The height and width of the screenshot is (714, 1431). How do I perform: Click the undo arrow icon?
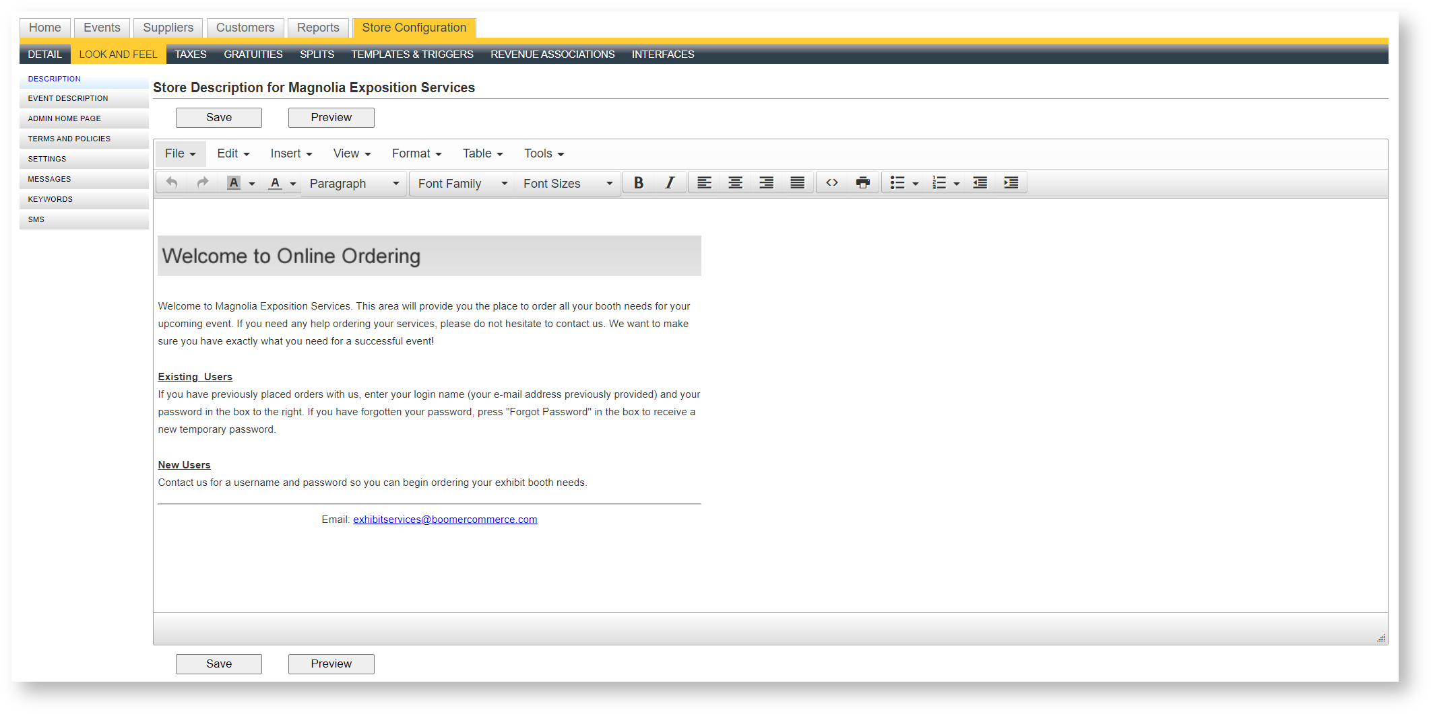[x=172, y=183]
